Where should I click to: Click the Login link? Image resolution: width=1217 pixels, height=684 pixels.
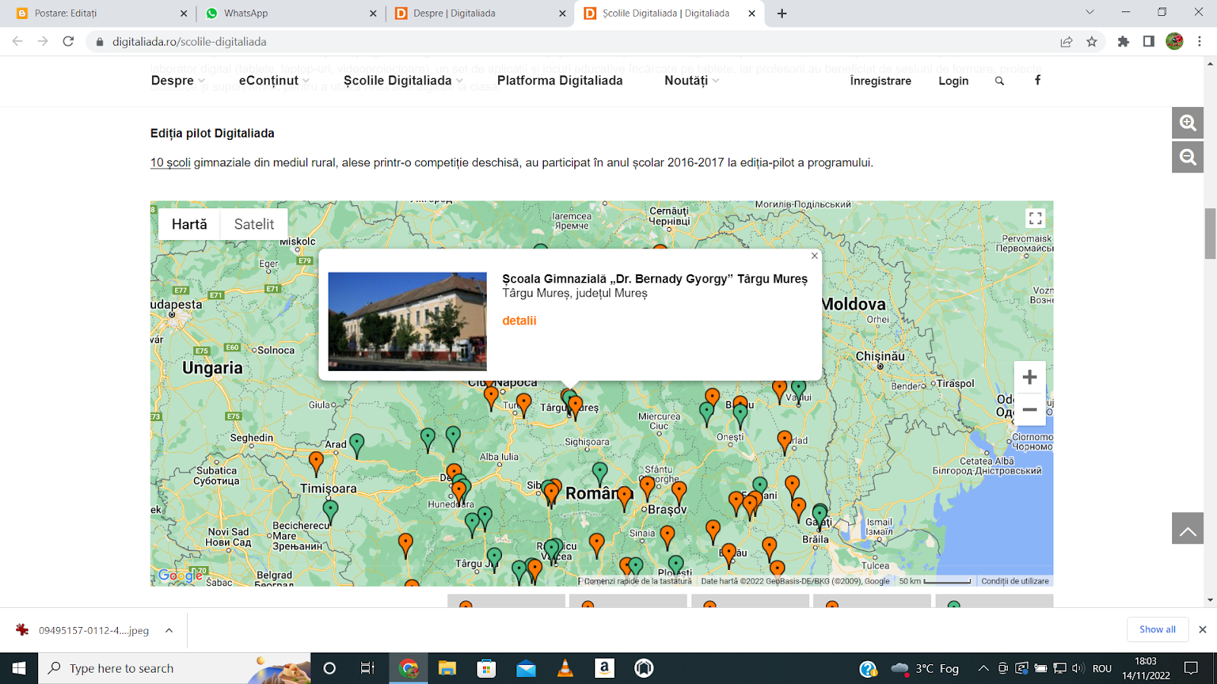click(x=953, y=81)
